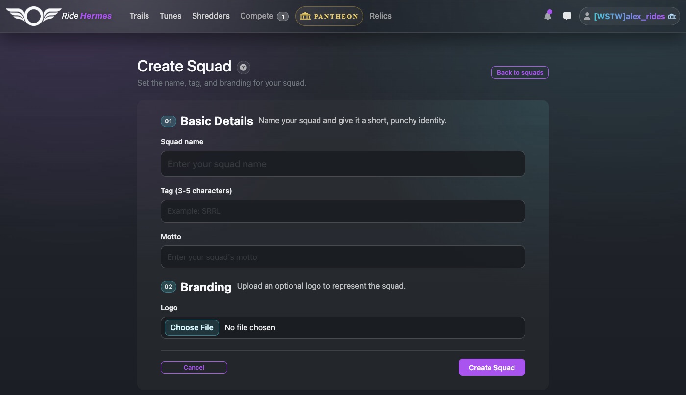Focus the Squad name input field
The image size is (686, 395).
(343, 164)
